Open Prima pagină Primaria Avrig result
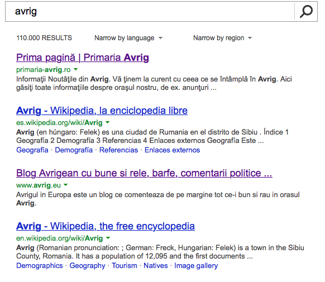325x282 pixels. [x=83, y=58]
